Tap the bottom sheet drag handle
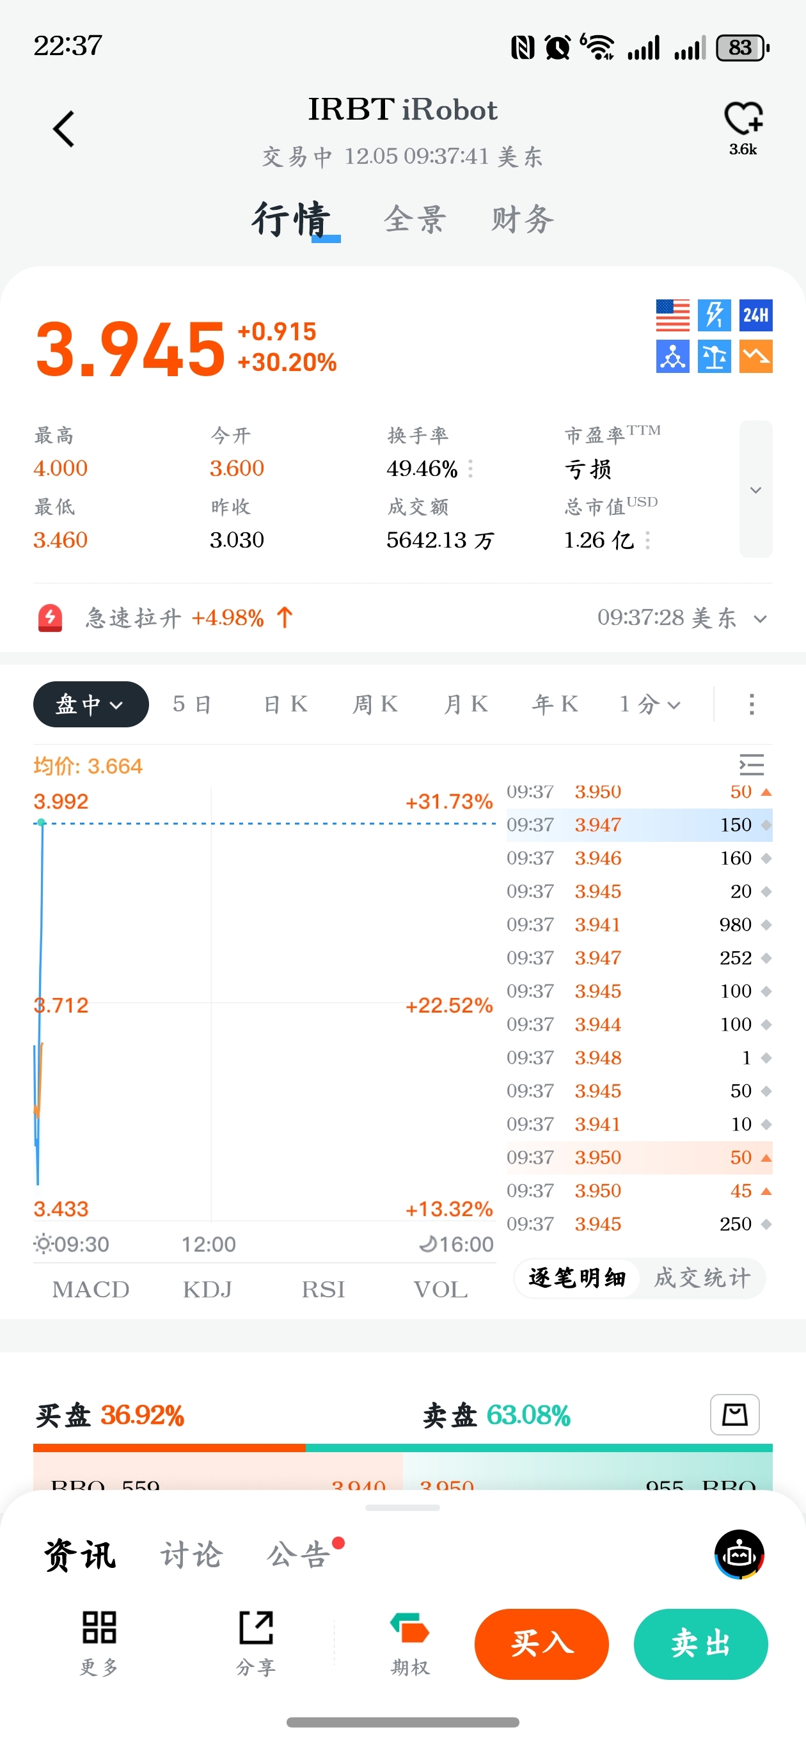 point(402,1508)
